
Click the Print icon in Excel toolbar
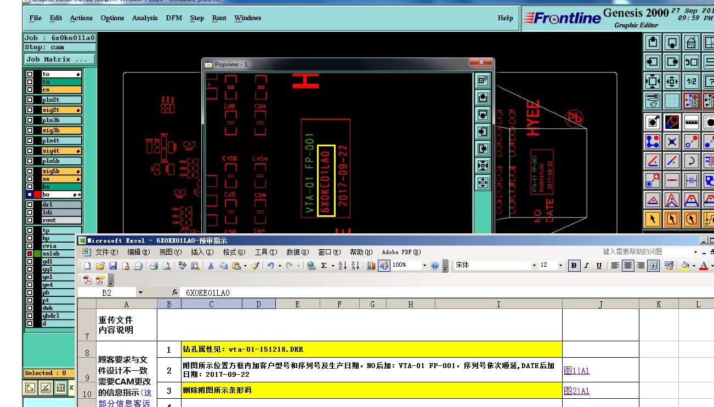tap(154, 266)
